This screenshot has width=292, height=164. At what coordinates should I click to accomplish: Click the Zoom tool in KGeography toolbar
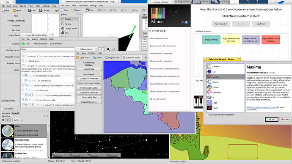click(97, 57)
